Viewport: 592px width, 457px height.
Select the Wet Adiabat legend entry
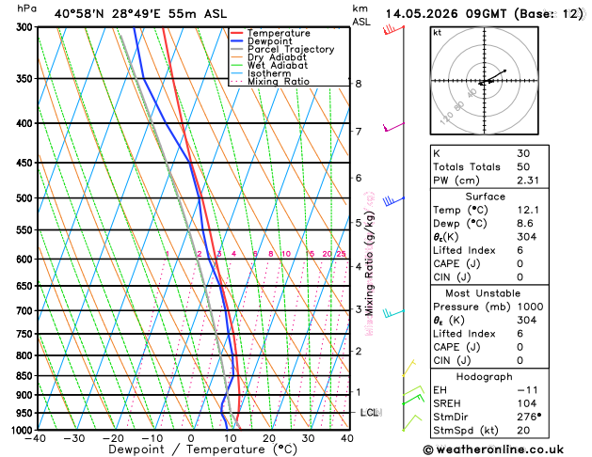[x=269, y=65]
